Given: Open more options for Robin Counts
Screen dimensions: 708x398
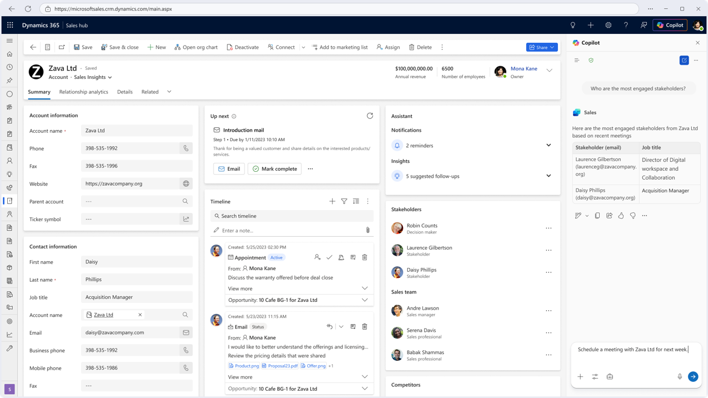Looking at the screenshot, I should (x=549, y=228).
